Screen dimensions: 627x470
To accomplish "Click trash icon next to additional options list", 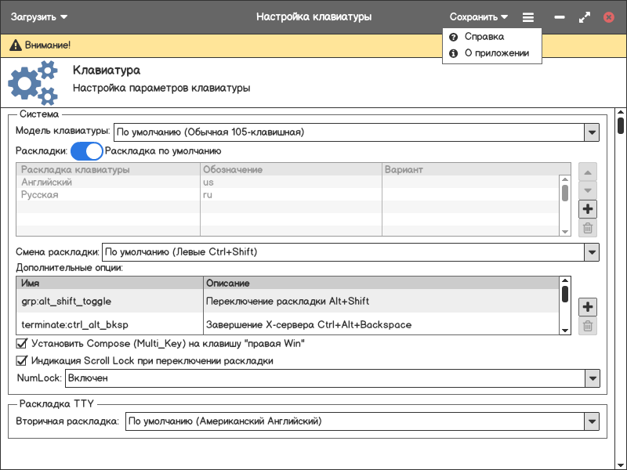I will click(x=588, y=326).
